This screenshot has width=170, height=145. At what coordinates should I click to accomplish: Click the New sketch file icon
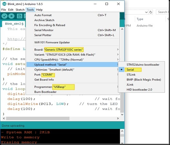pos(20,16)
